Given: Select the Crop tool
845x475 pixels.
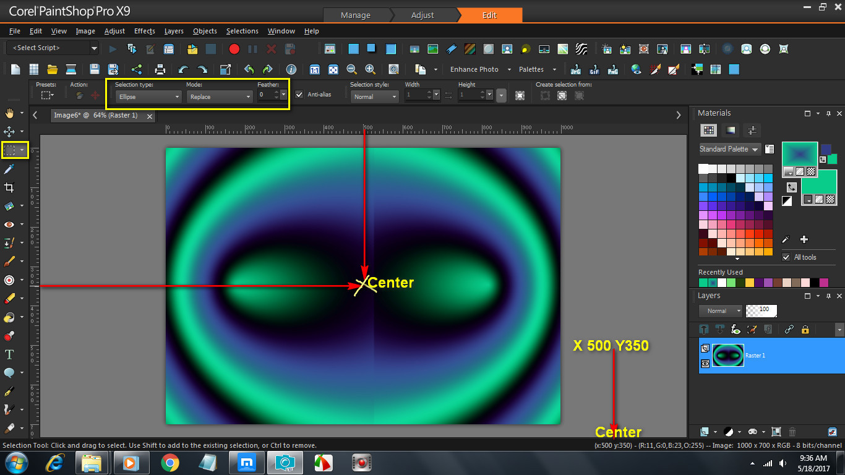Looking at the screenshot, I should click(x=9, y=187).
